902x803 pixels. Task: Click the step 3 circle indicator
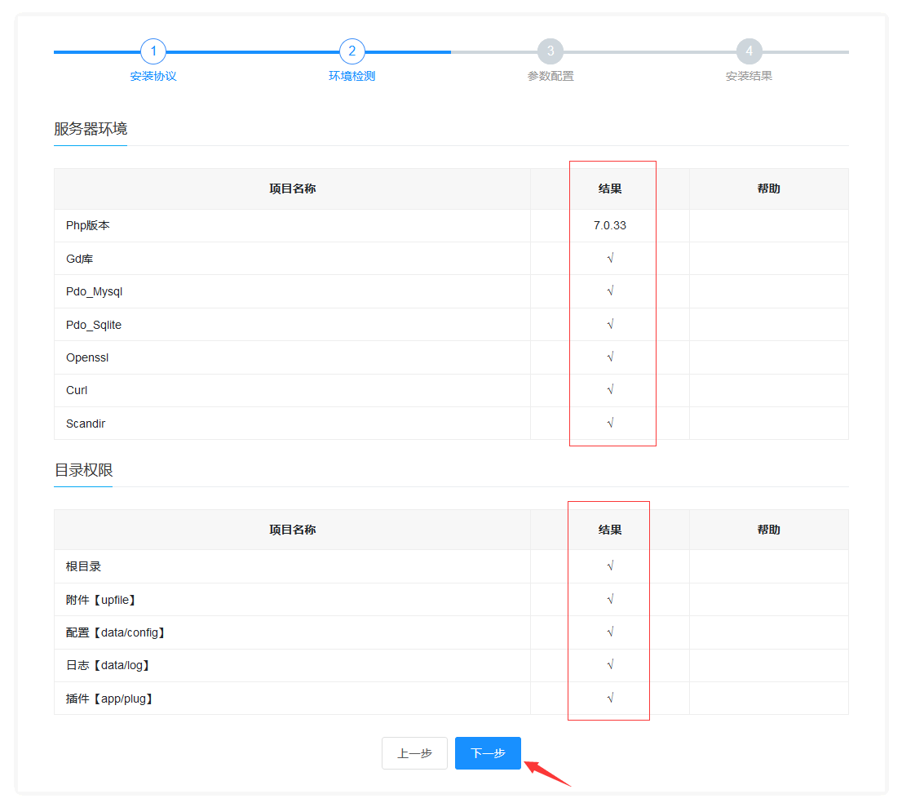coord(550,51)
